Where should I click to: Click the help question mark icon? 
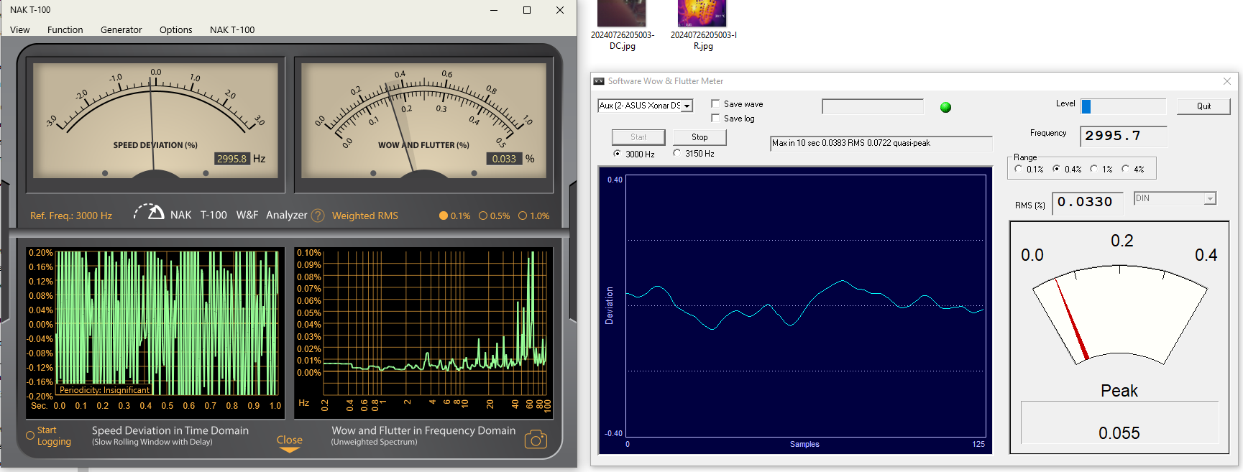point(318,216)
